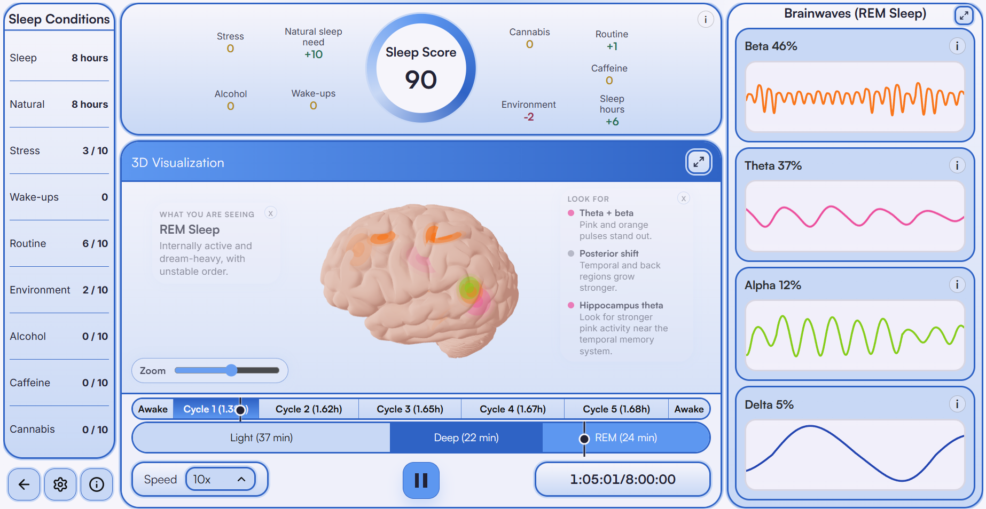Click the Theta 37% waveform chart
The height and width of the screenshot is (509, 986).
tap(855, 216)
